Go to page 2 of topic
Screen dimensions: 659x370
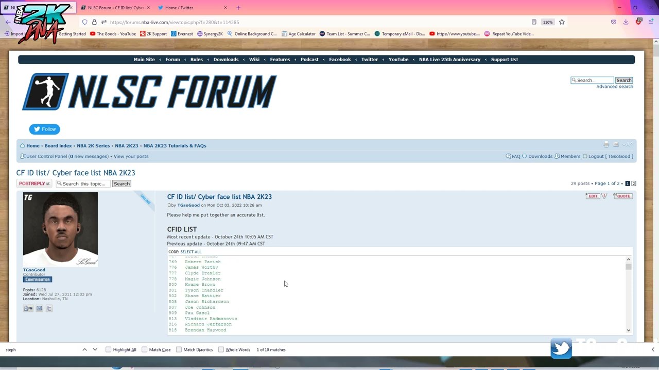633,183
